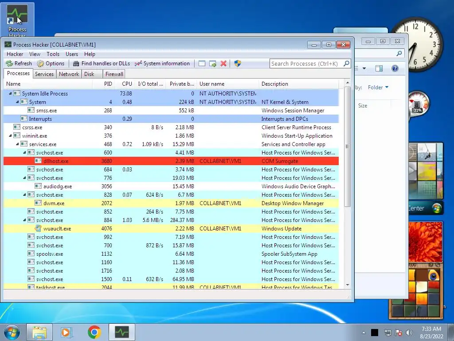The height and width of the screenshot is (341, 454).
Task: Open the Folder arrange-by dropdown in Explorer
Action: coord(378,87)
